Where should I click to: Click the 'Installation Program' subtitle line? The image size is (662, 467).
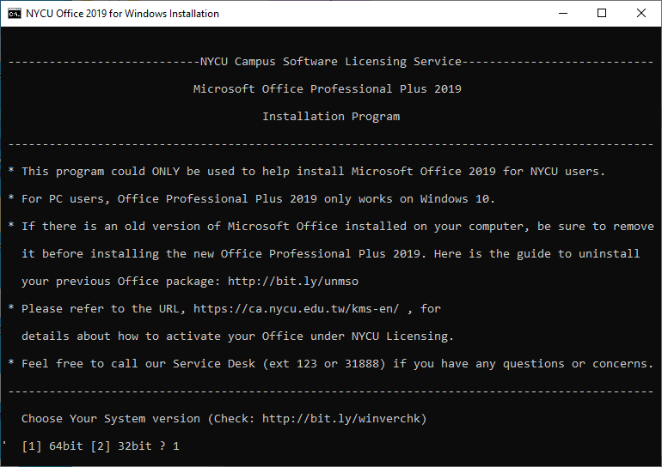(331, 116)
